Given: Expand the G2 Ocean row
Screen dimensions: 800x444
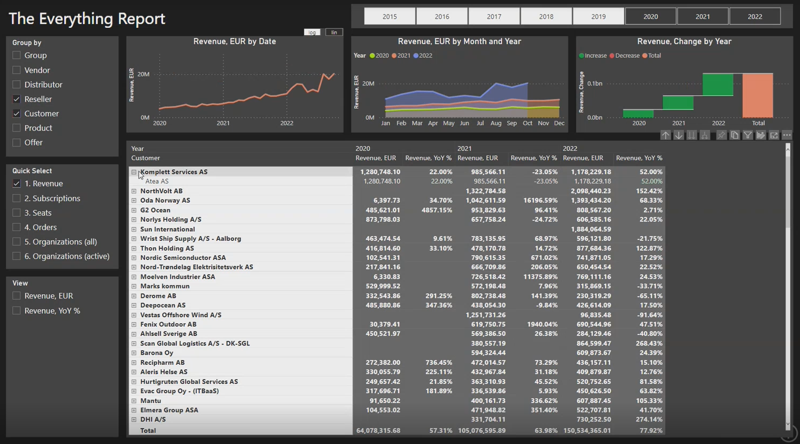Looking at the screenshot, I should point(134,210).
